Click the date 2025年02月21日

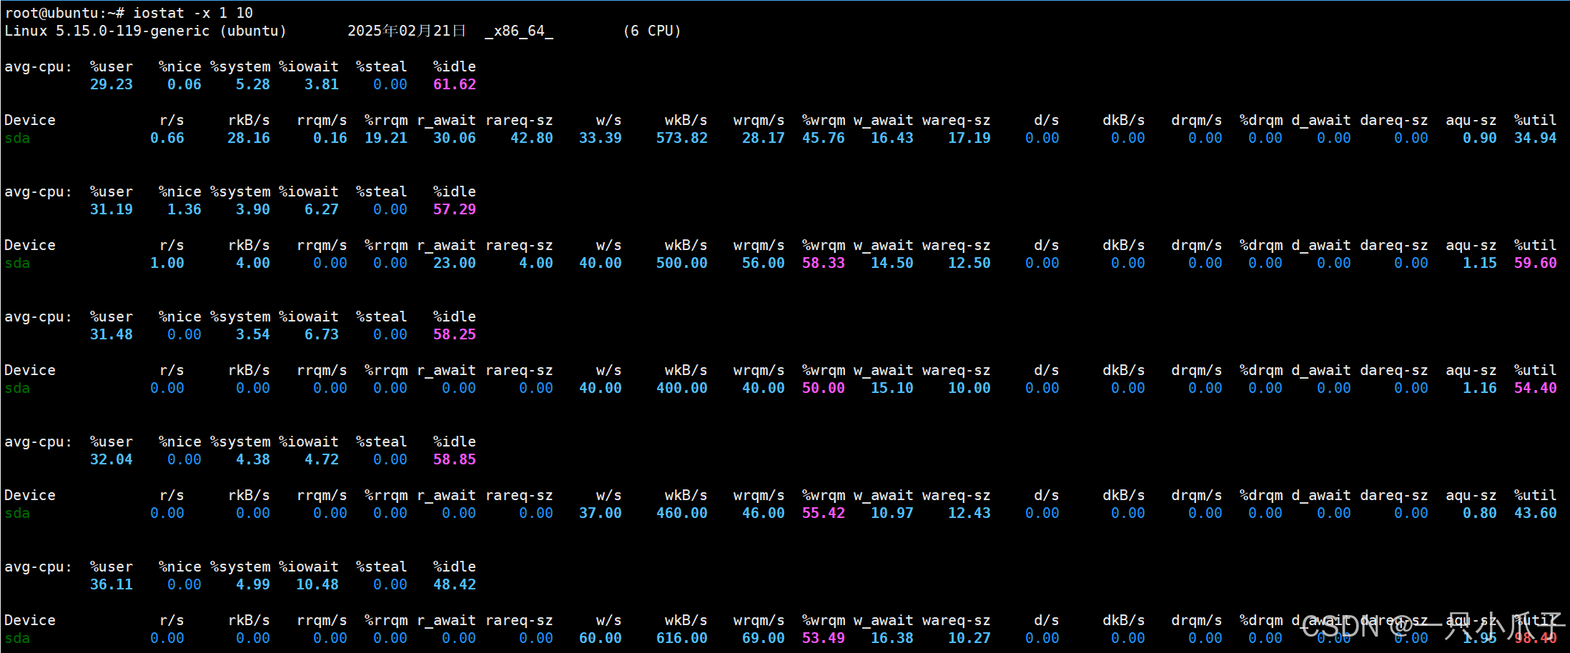click(405, 30)
